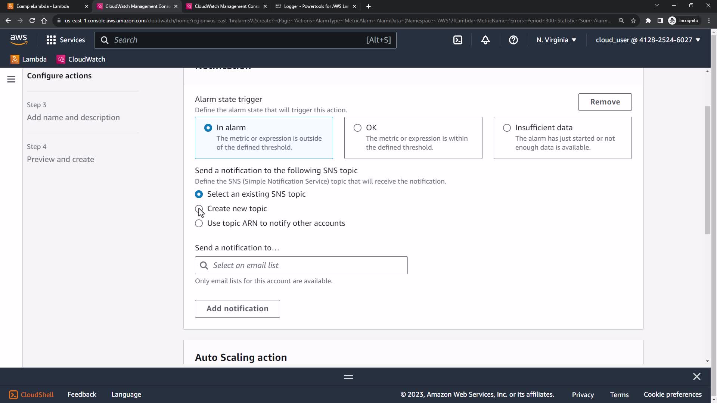Open the cloud_user account dropdown
Image resolution: width=717 pixels, height=403 pixels.
pos(648,40)
